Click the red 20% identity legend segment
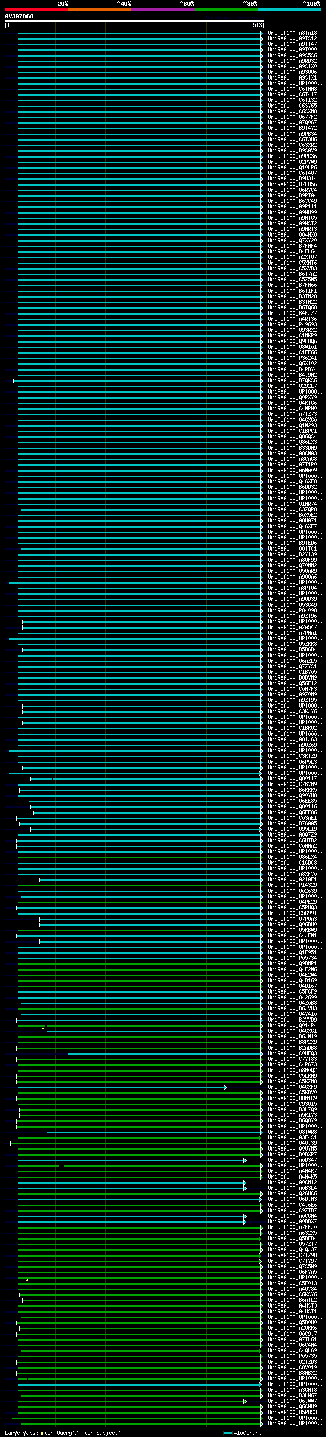 pos(36,9)
